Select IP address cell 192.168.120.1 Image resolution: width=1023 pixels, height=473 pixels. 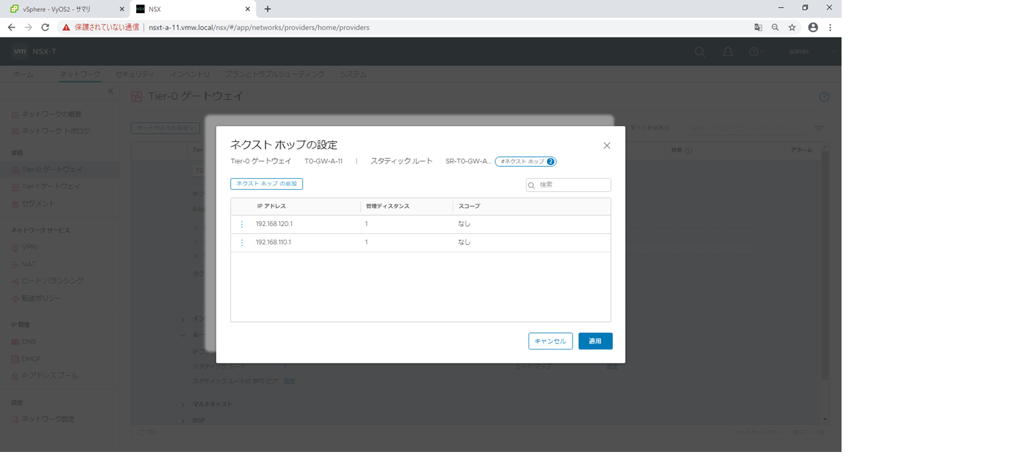click(x=274, y=224)
